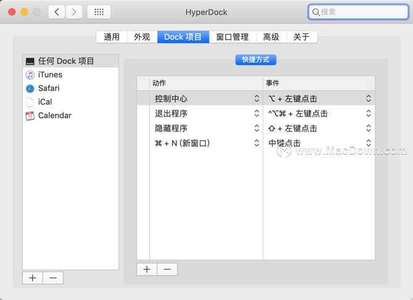Click the iTunes icon in sidebar
The image size is (413, 300).
click(x=30, y=75)
